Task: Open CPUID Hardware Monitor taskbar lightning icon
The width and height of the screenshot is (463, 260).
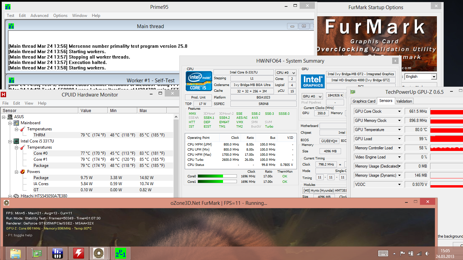Action: click(79, 253)
